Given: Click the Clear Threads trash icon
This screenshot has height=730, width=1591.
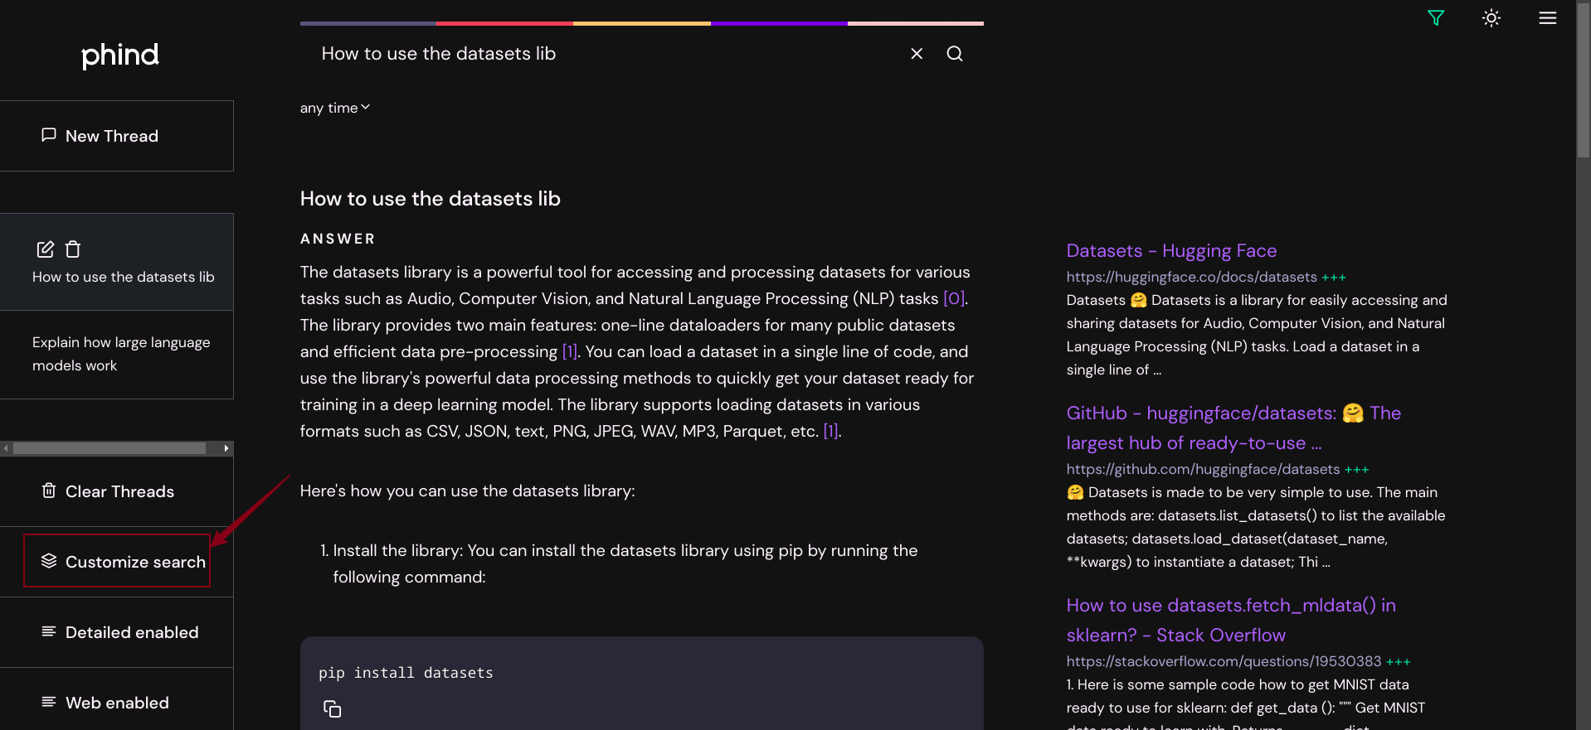Looking at the screenshot, I should click(49, 491).
